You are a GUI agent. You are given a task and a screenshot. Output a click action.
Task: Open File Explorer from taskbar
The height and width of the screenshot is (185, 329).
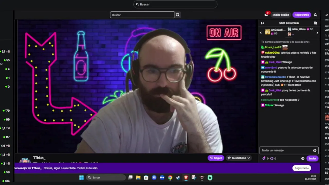[x=138, y=178]
